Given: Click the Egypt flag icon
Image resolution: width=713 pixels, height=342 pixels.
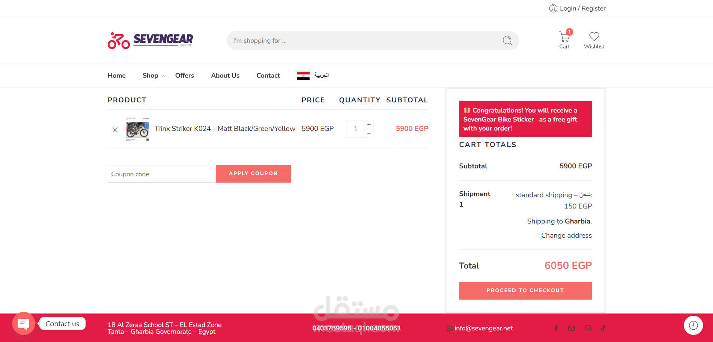Looking at the screenshot, I should coord(303,75).
